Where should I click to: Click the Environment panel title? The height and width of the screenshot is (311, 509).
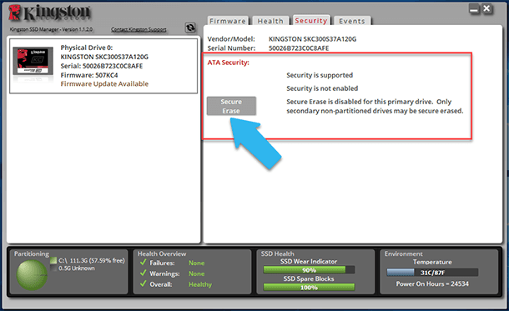coord(404,253)
